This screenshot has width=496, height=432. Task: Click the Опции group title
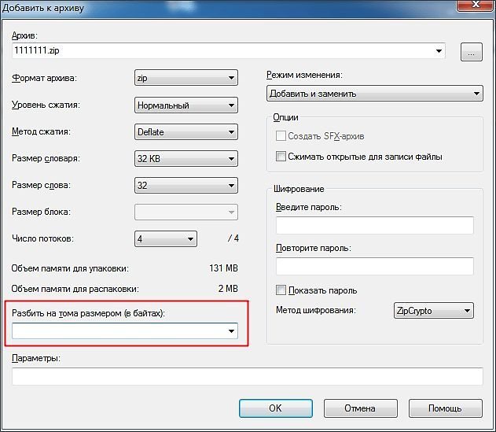[285, 117]
